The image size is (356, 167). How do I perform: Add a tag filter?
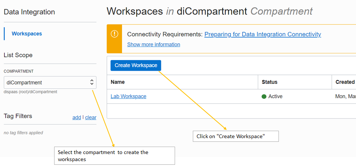pos(76,117)
